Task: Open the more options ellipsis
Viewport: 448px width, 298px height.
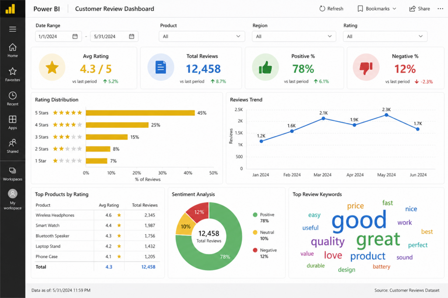Action: [440, 9]
